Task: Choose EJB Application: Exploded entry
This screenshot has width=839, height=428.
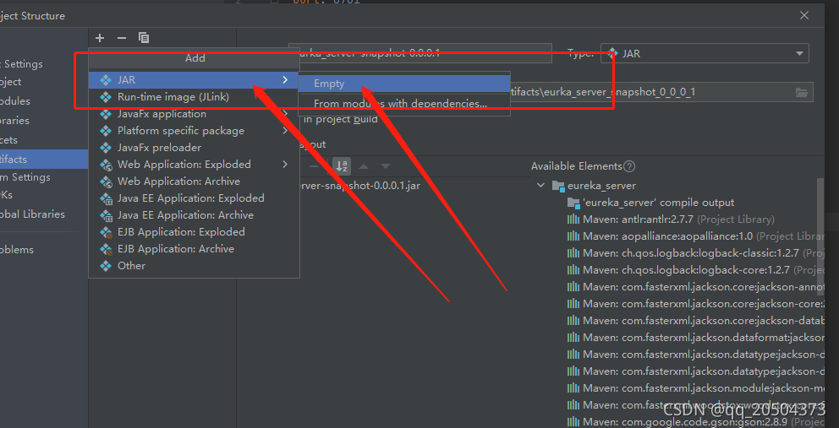Action: click(x=194, y=232)
